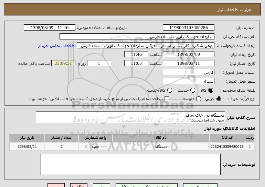This screenshot has height=187, width=265.
Task: Click the delivery city field شیراز
Action: (189, 81)
